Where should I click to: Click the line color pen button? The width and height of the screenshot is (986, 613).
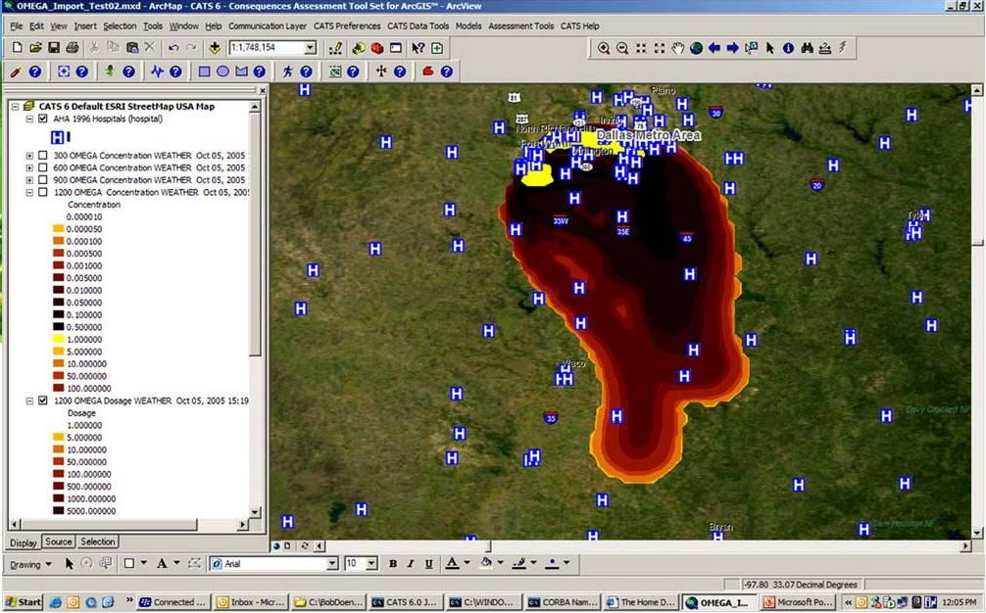518,564
